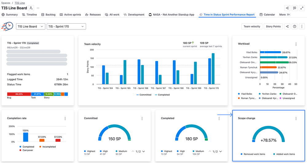Open the Scope change card options menu
The height and width of the screenshot is (163, 307).
click(296, 119)
